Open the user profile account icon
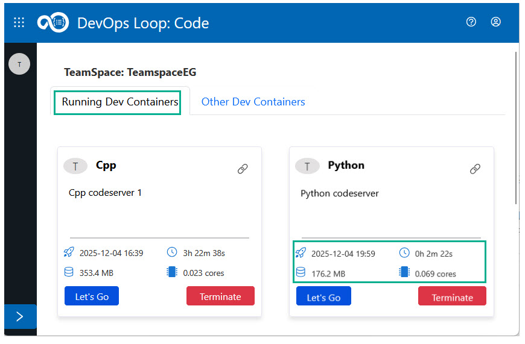525x344 pixels. (x=495, y=22)
